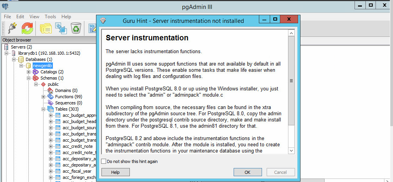Select the public schema node
Viewport: 393px width, 182px height.
53,84
